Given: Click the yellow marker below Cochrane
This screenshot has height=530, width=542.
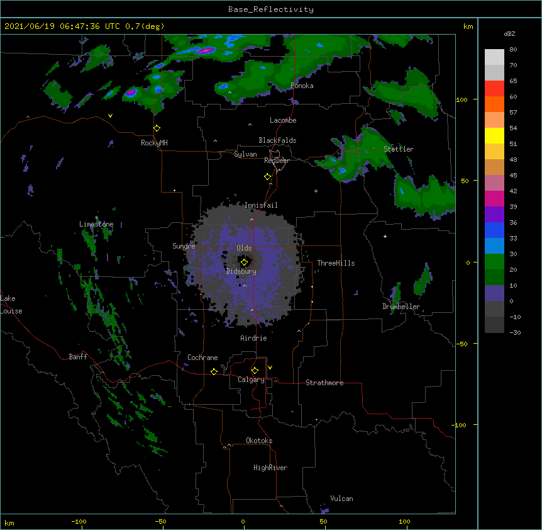Looking at the screenshot, I should [214, 371].
